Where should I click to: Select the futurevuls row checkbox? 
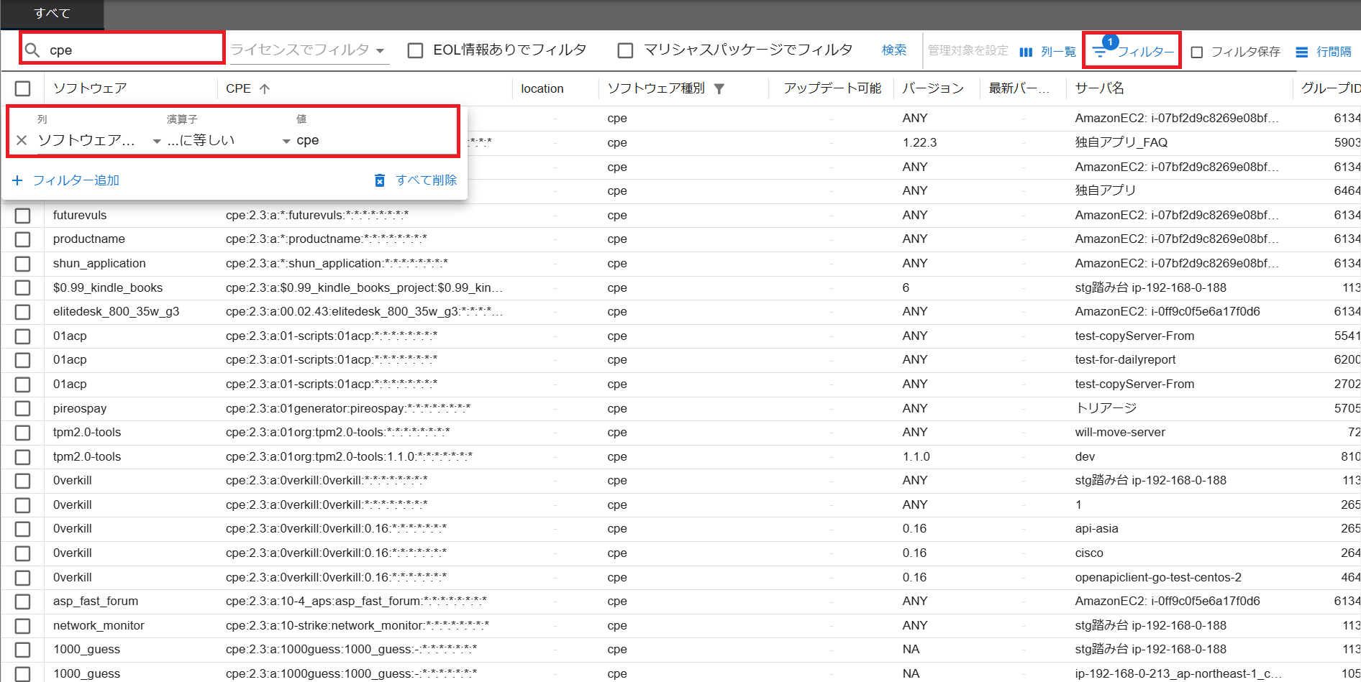[23, 216]
